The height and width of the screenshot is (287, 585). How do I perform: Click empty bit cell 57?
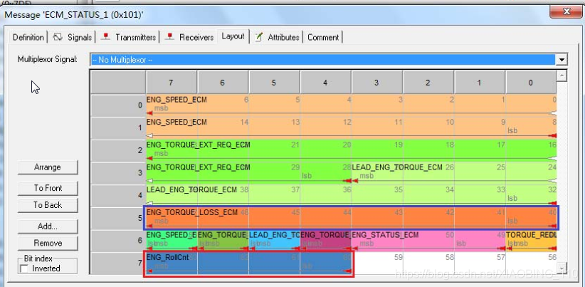480,263
